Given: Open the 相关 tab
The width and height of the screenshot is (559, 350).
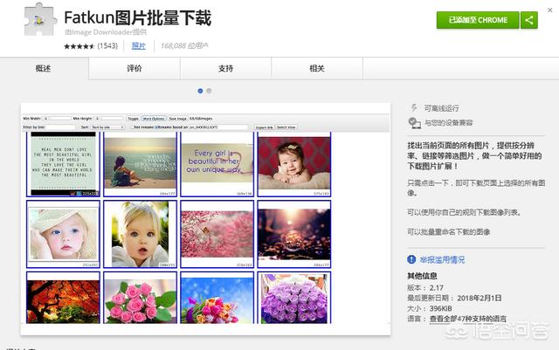Looking at the screenshot, I should (317, 68).
